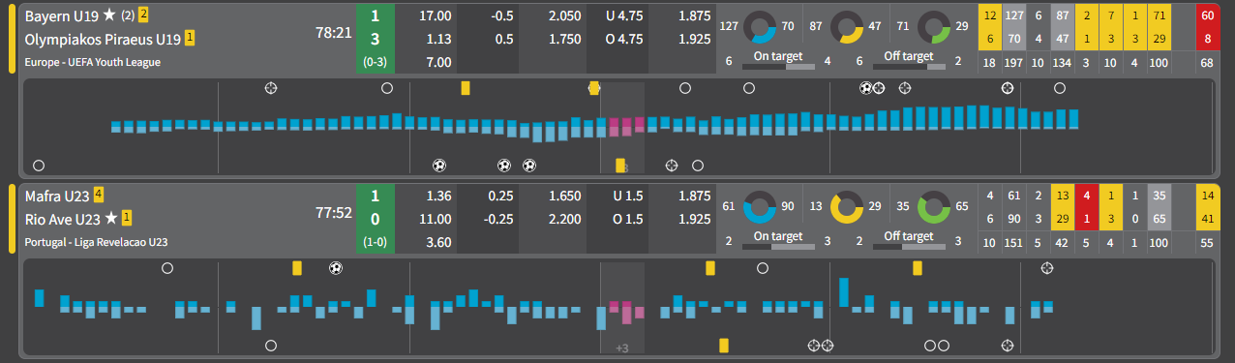1235x363 pixels.
Task: Select the goal ball icon in Mafra timeline
Action: [336, 268]
